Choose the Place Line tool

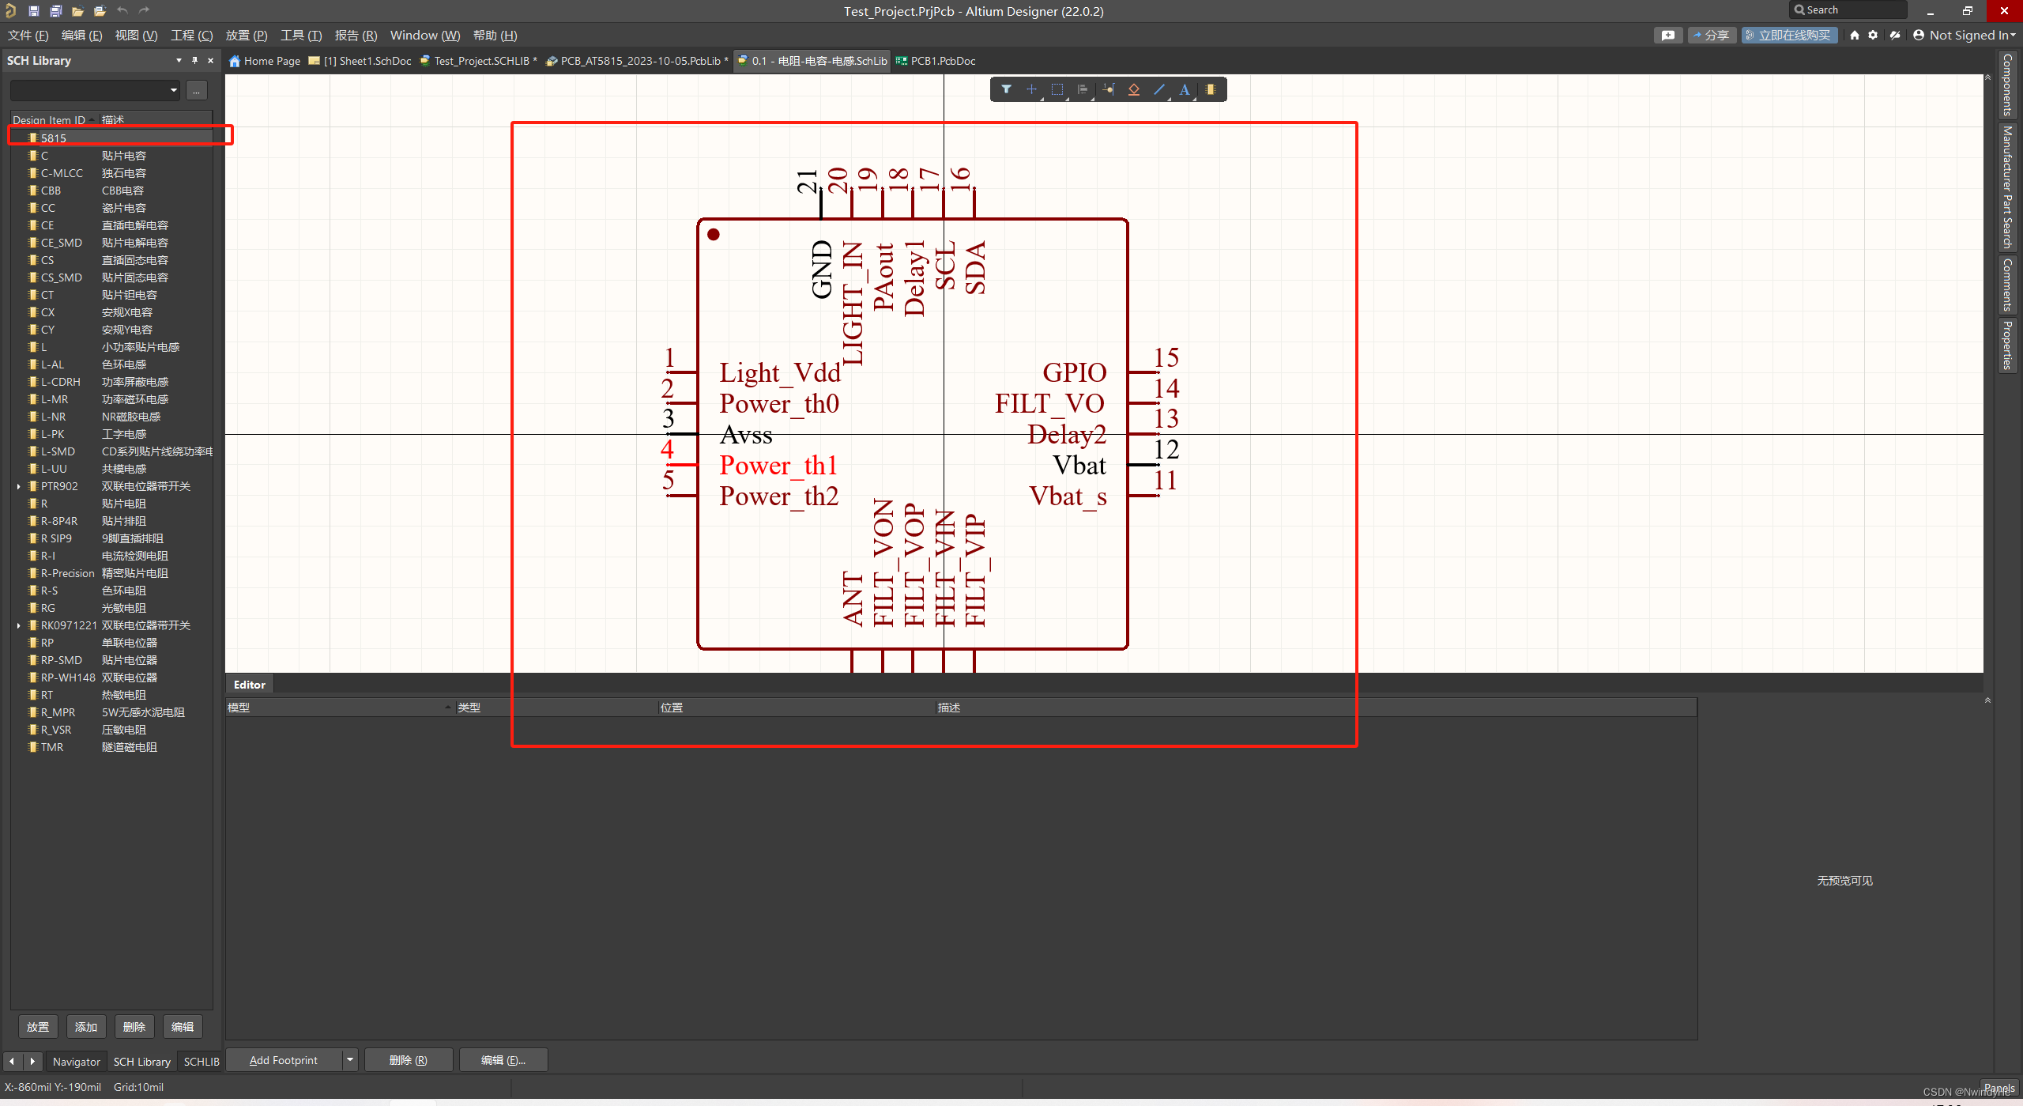click(x=1158, y=89)
